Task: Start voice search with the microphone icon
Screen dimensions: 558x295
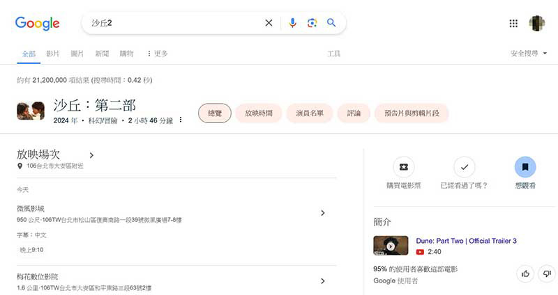Action: (292, 23)
